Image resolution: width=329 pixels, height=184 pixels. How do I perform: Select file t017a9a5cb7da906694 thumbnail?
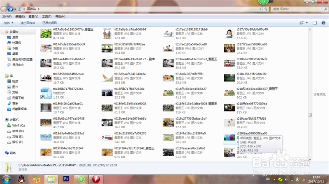(x=107, y=34)
